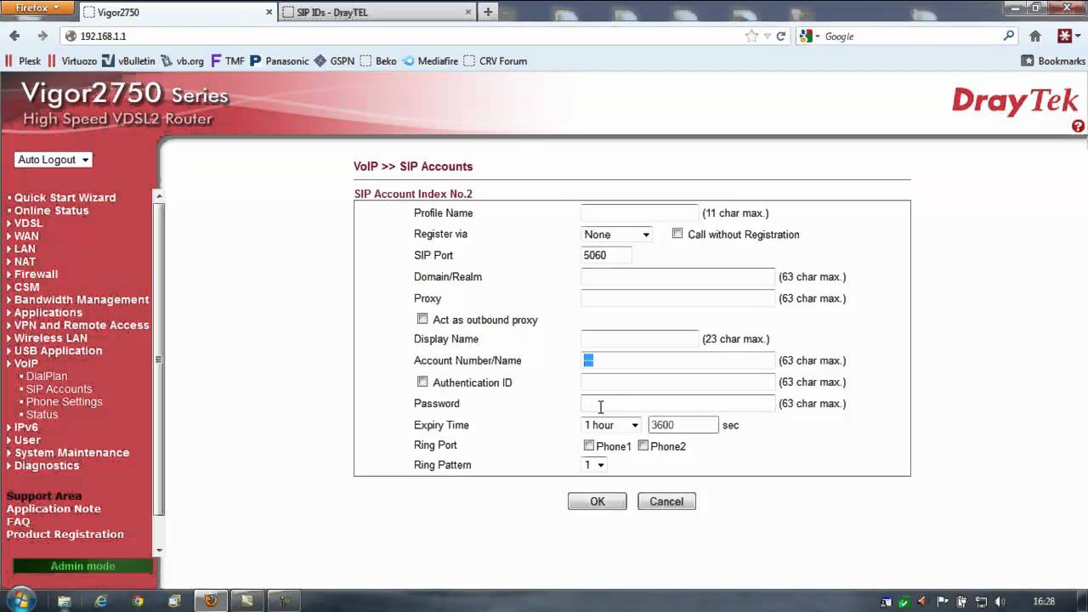Screen dimensions: 1088x612
Task: Open the FAQ link
Action: point(18,522)
